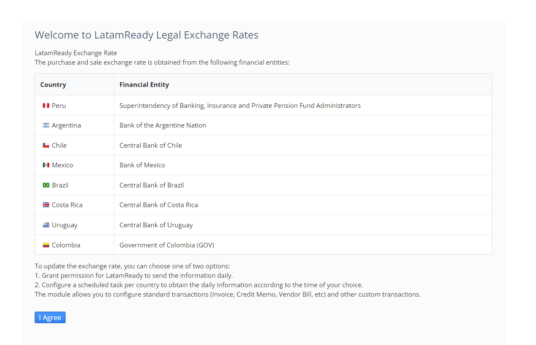The width and height of the screenshot is (536, 345).
Task: Click the To update the exchange rate line
Action: coord(132,266)
